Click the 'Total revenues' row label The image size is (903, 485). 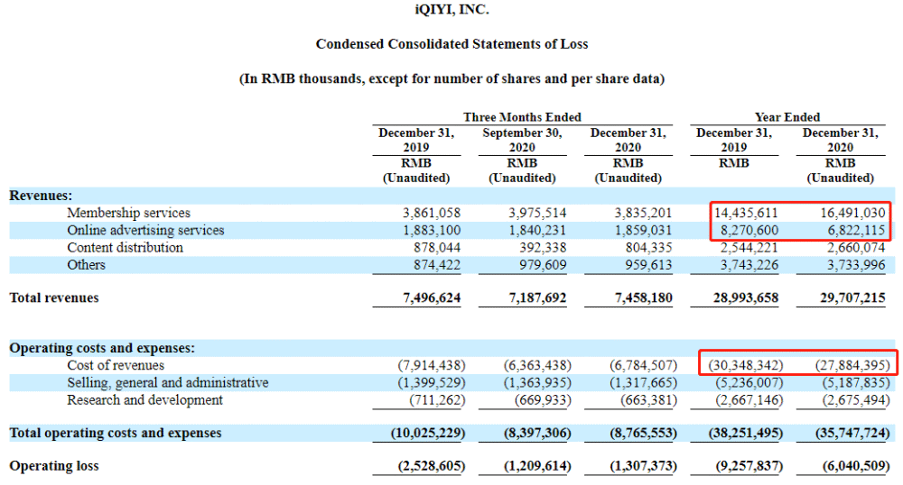pos(54,297)
